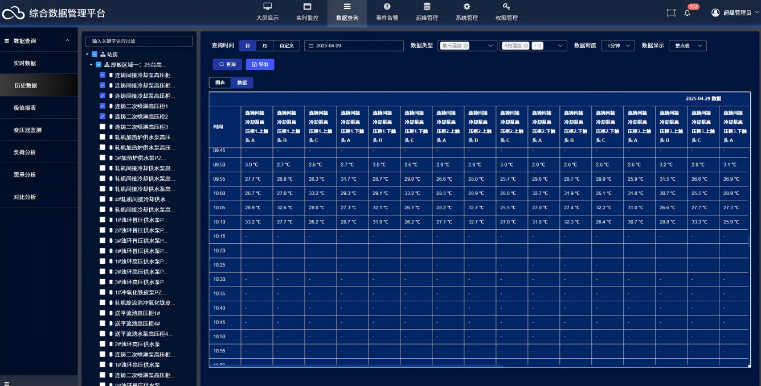Screen dimensions: 761x386
Task: Click the 事件告警 alert icon in top nav
Action: coord(387,6)
